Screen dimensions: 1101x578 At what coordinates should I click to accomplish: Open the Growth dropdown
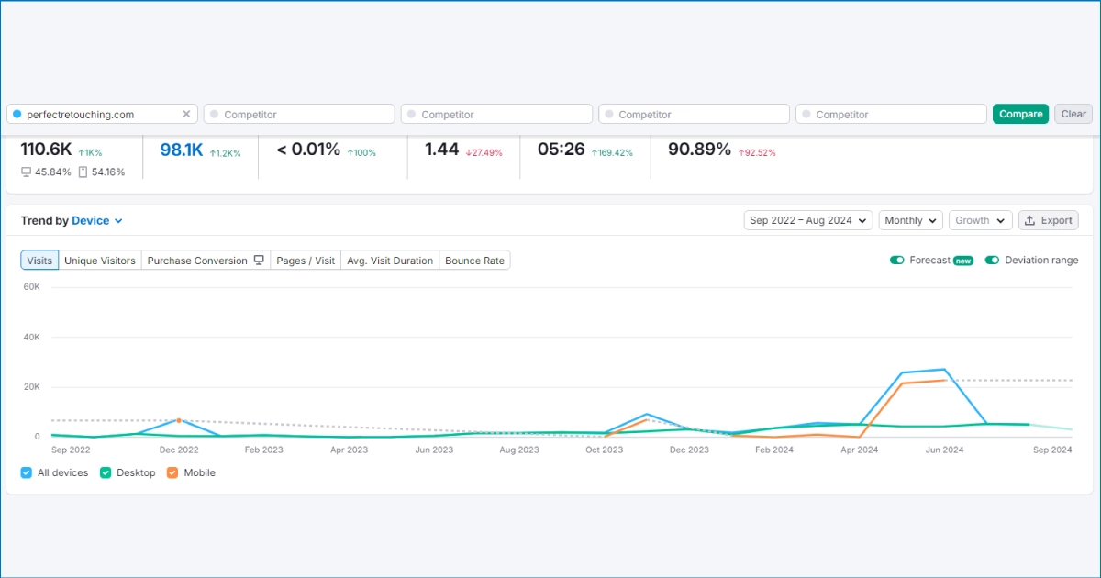[x=981, y=220]
